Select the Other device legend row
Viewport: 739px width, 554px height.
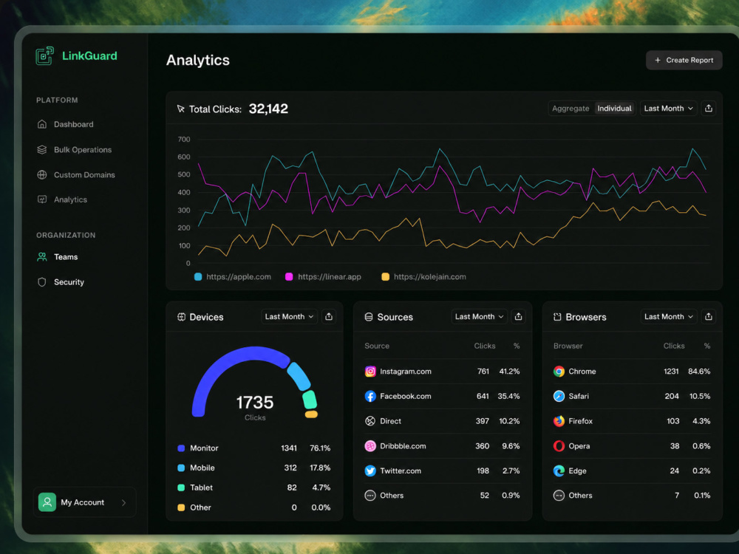click(x=254, y=508)
